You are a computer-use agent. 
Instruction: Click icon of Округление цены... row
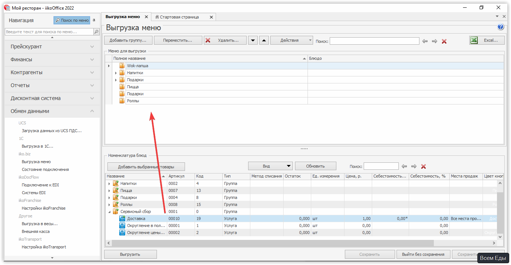click(x=123, y=233)
